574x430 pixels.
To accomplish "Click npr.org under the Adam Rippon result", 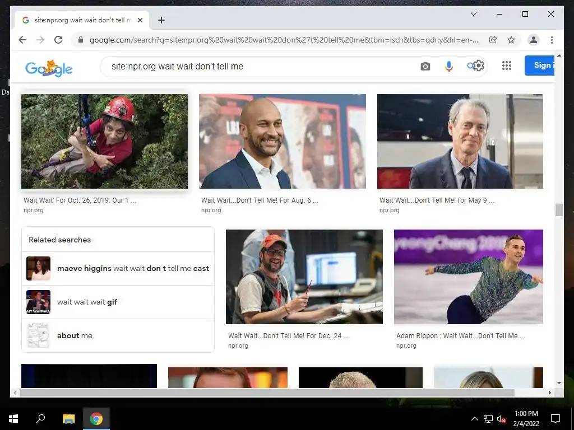I will [x=406, y=345].
